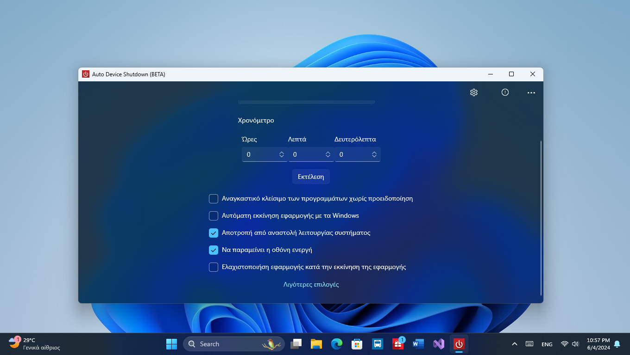Open the Windows Start button
This screenshot has height=355, width=630.
click(171, 344)
